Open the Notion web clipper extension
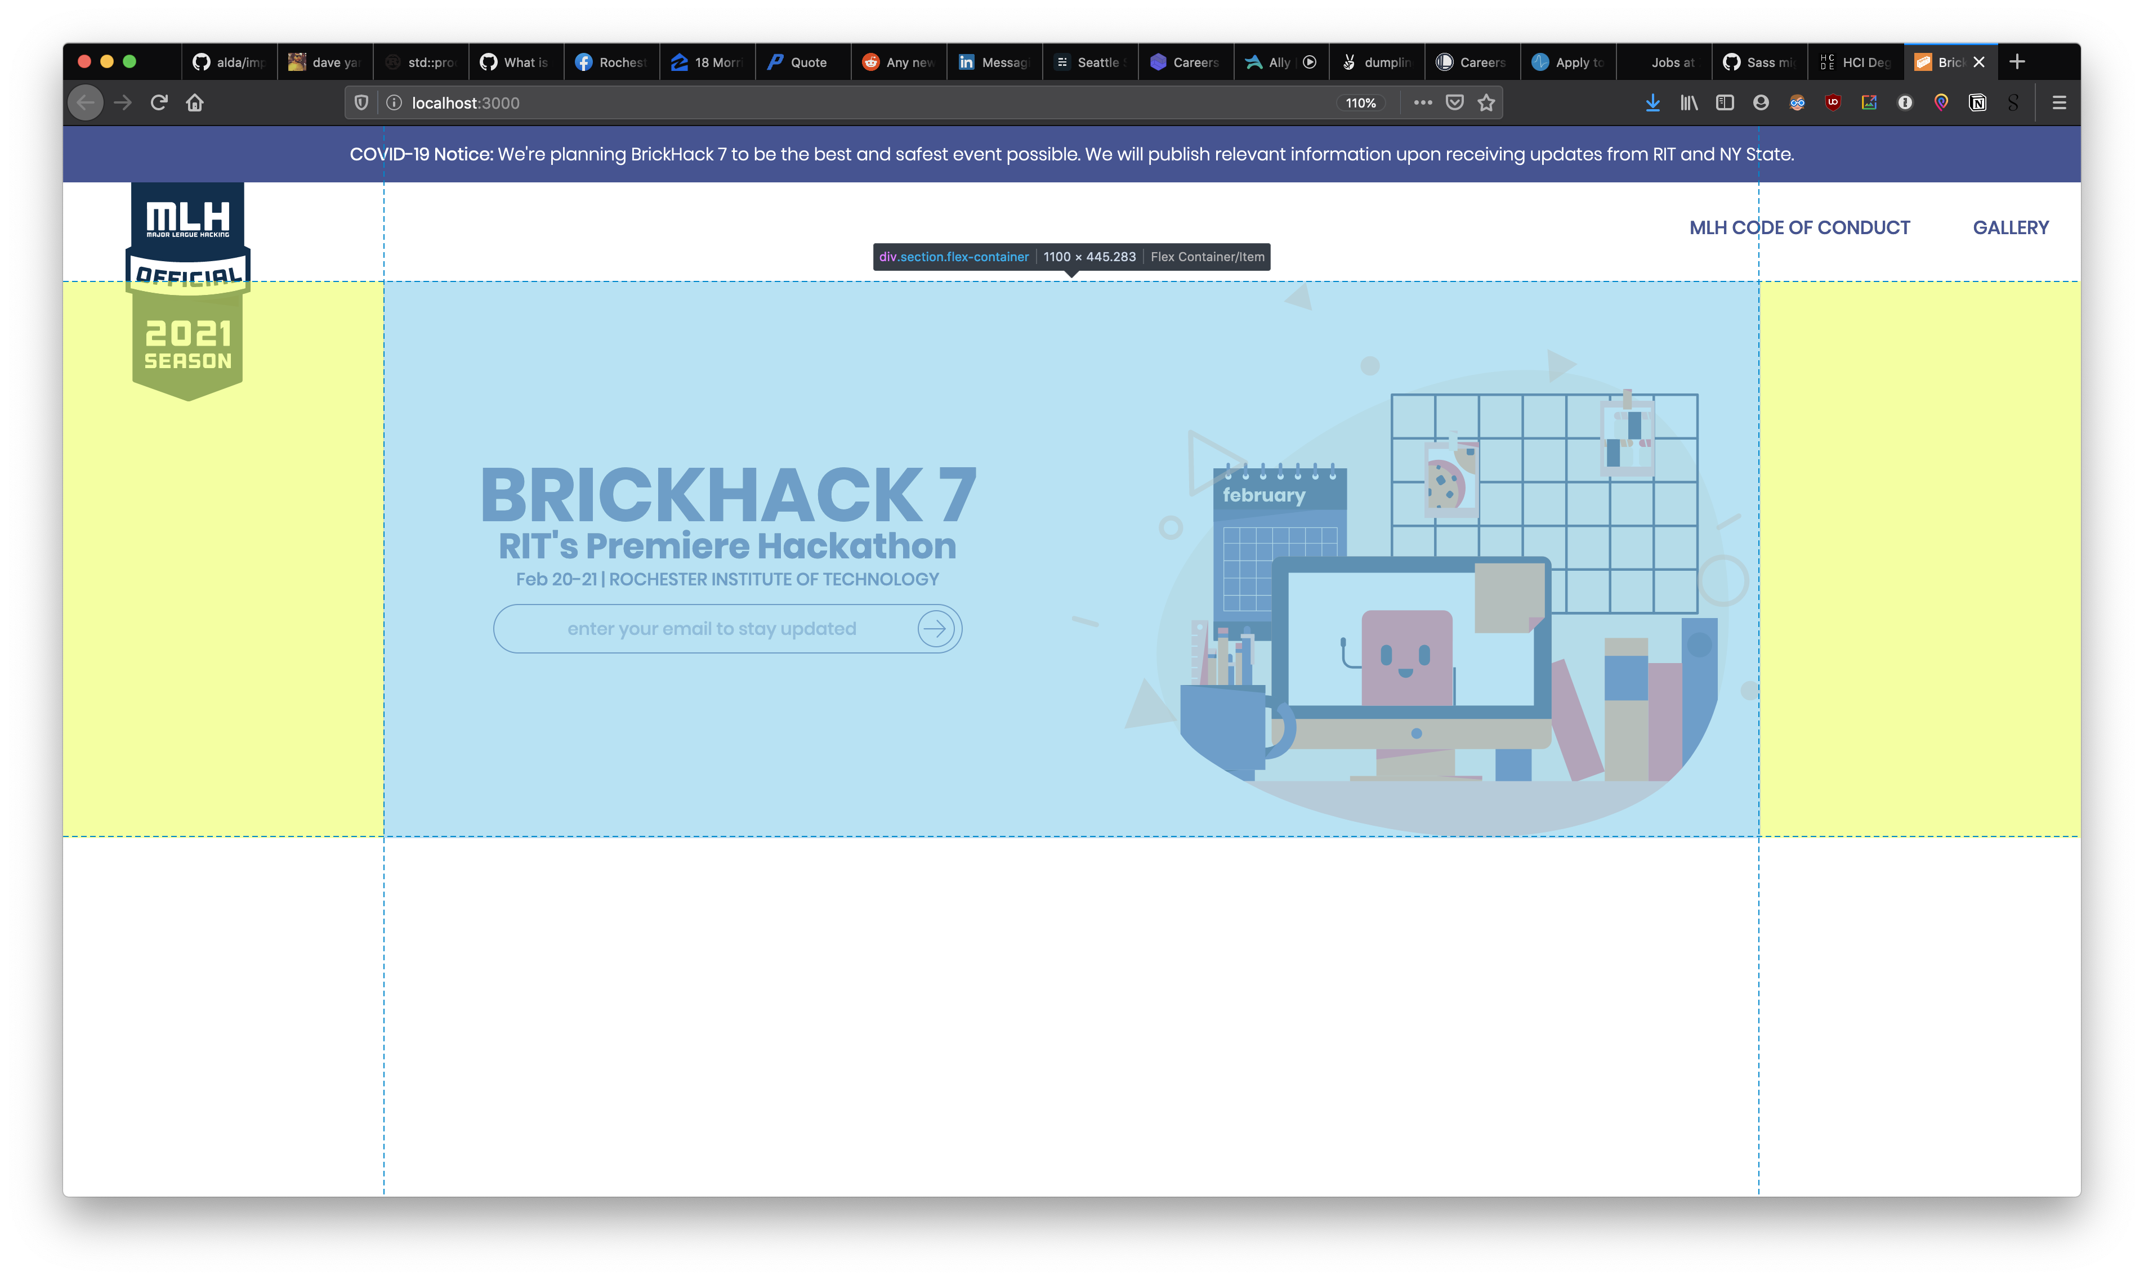Viewport: 2144px width, 1280px height. click(x=1977, y=102)
